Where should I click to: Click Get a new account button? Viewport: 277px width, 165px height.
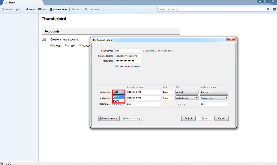pos(109,118)
